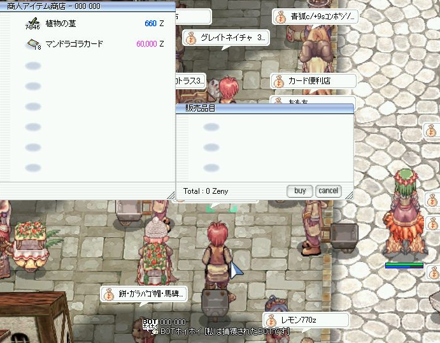Screen dimensions: 440x343
Task: Open the レモン770z vendor shop sign
Action: [306, 320]
